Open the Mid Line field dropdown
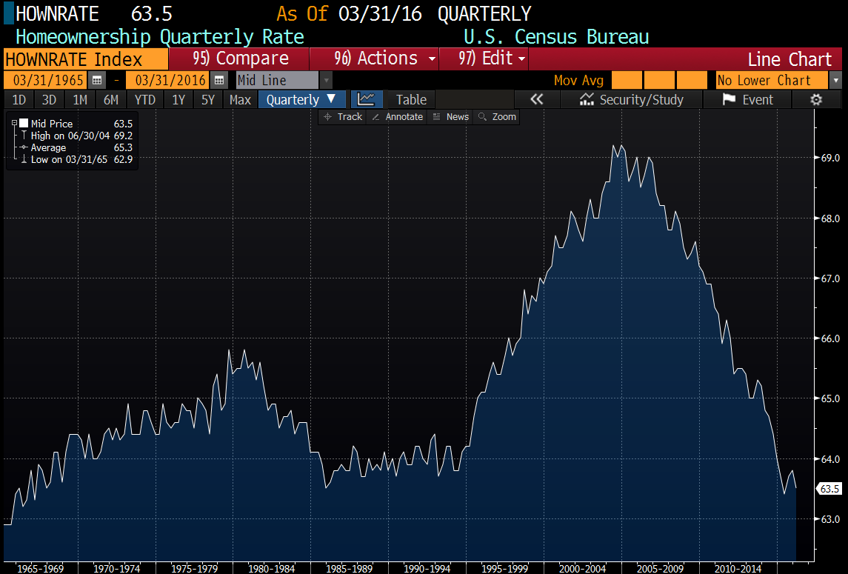The width and height of the screenshot is (848, 574). point(326,81)
